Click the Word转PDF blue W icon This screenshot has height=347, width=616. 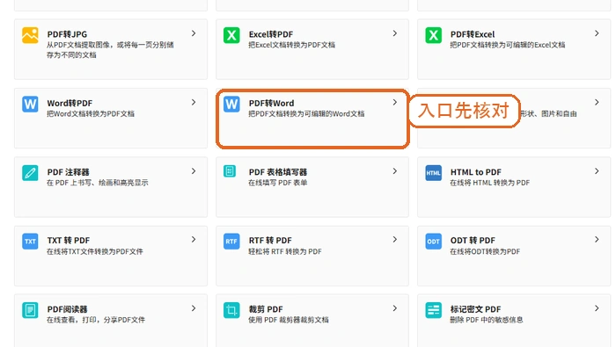click(30, 105)
